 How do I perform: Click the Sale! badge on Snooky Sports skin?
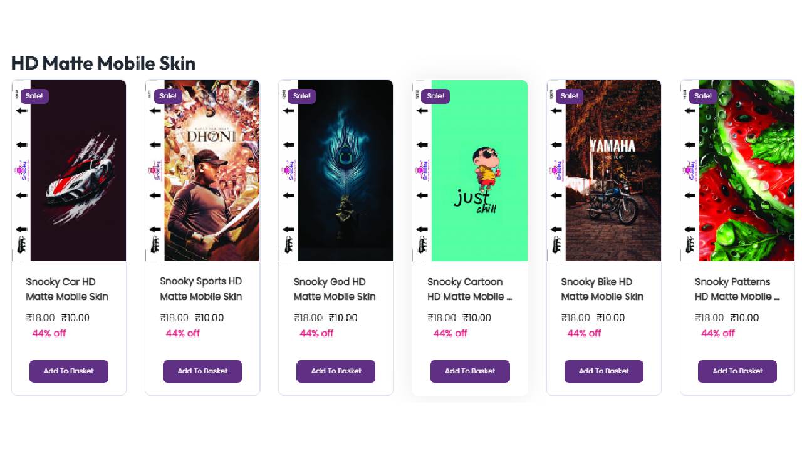point(168,96)
